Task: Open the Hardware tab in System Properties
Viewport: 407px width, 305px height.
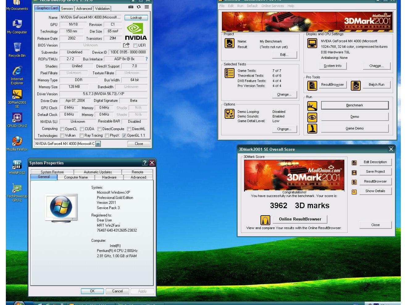Action: [109, 177]
